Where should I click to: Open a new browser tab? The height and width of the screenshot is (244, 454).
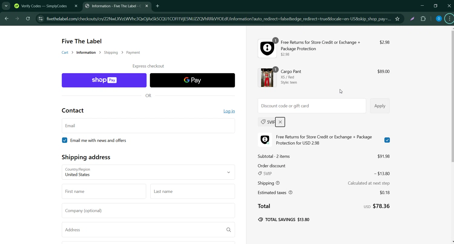pos(157,6)
